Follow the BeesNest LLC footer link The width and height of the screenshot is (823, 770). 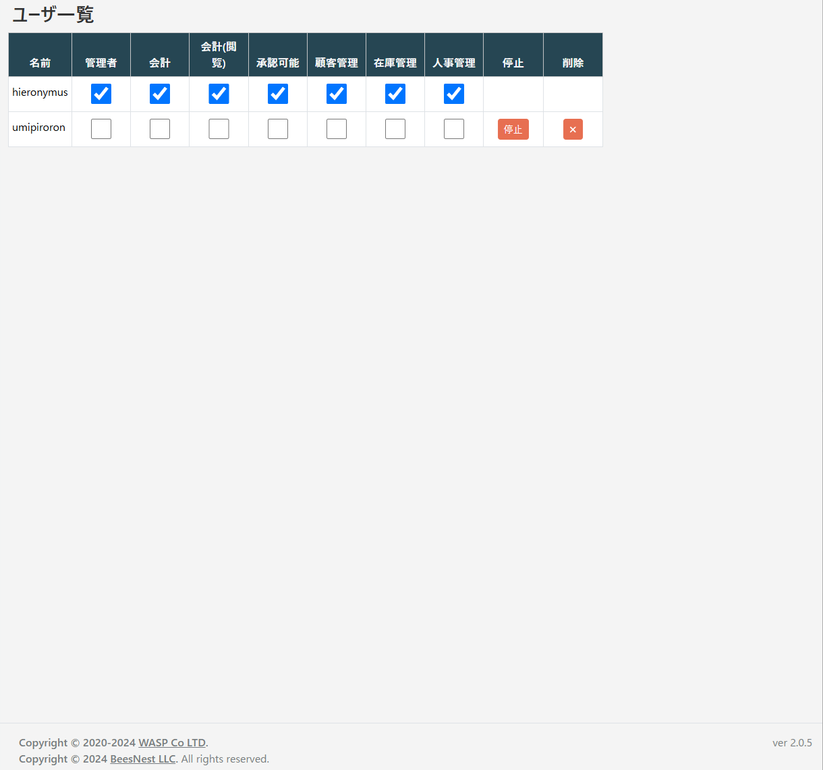[143, 759]
